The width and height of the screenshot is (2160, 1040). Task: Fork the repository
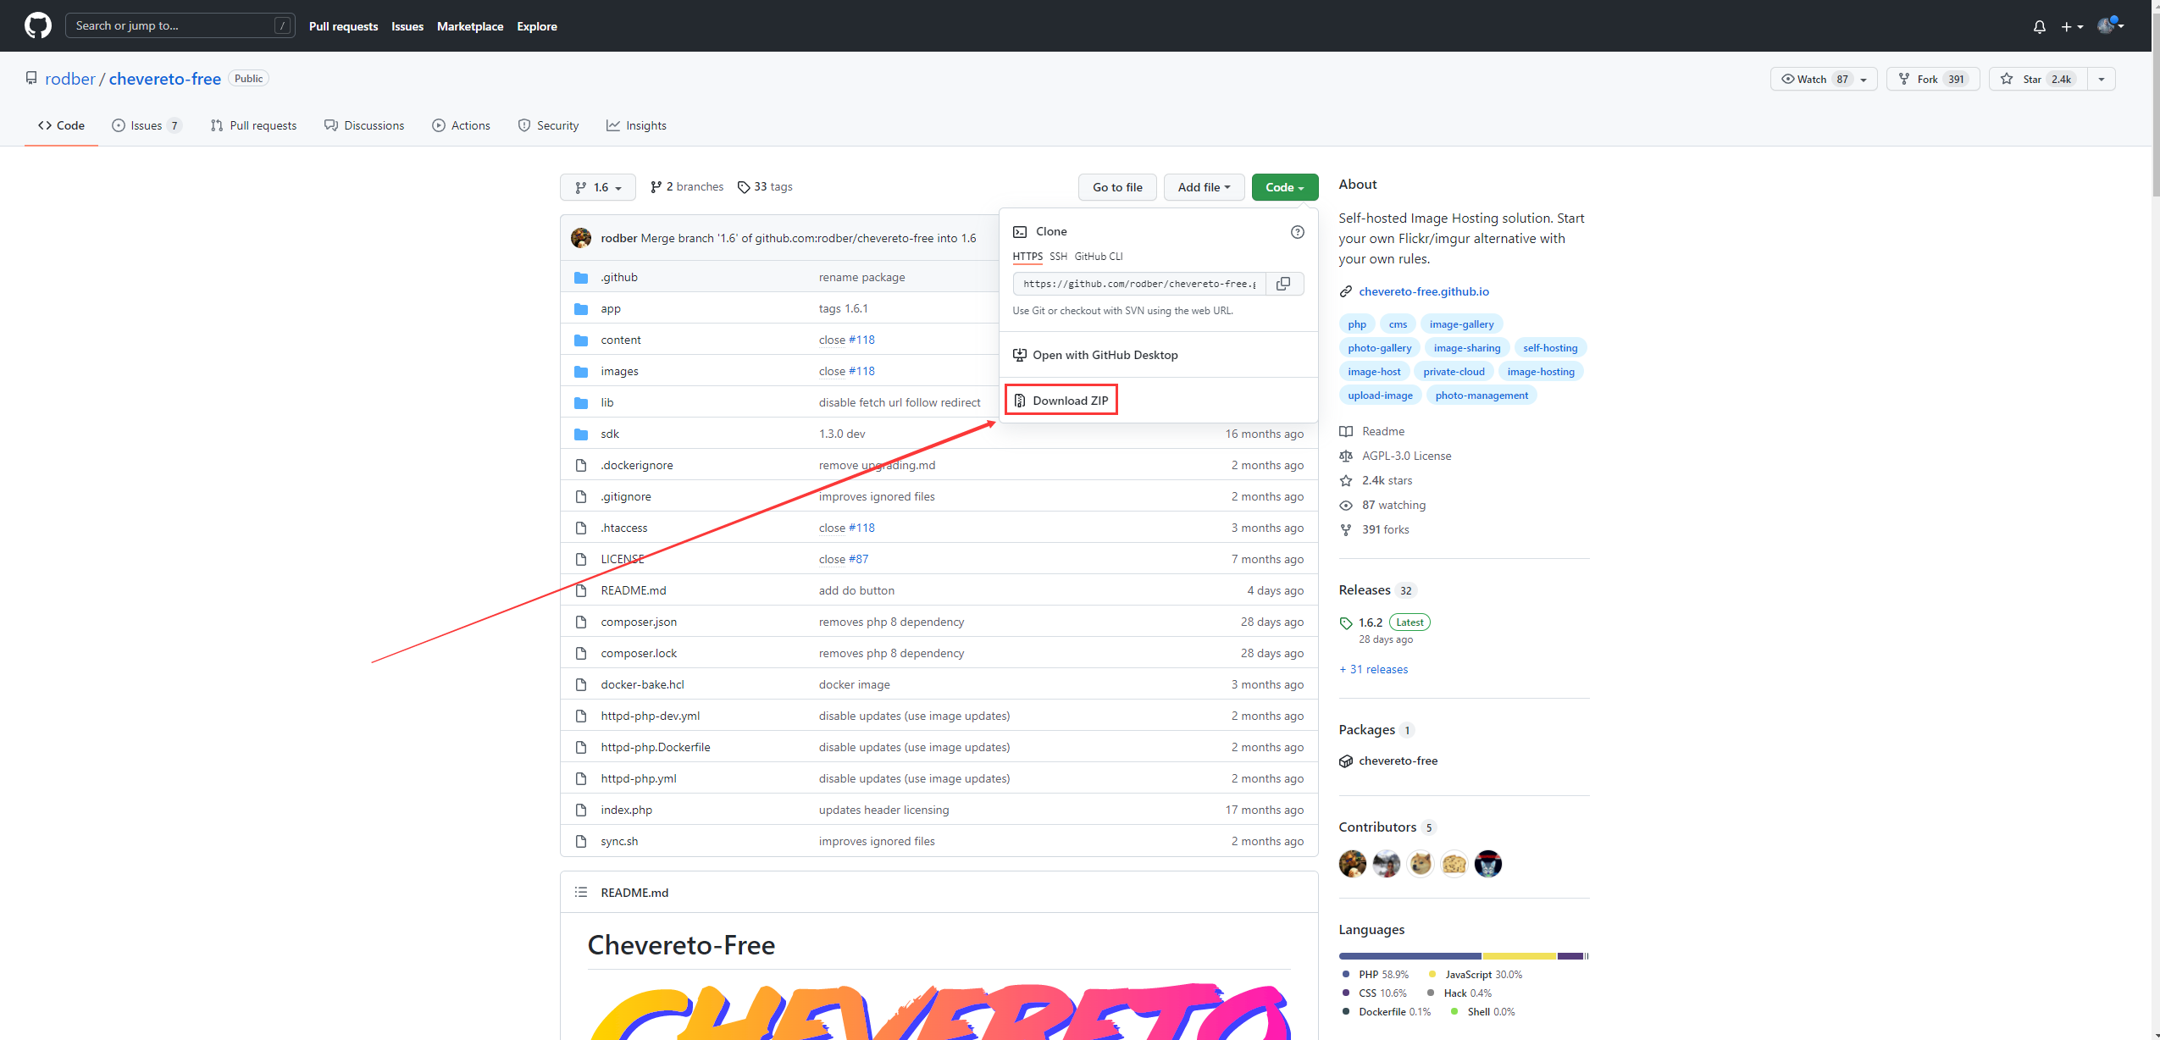pyautogui.click(x=1933, y=79)
